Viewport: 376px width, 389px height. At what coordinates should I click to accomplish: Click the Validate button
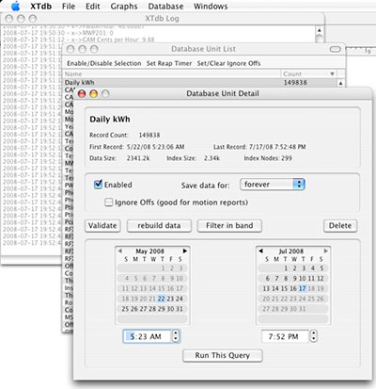[x=102, y=225]
